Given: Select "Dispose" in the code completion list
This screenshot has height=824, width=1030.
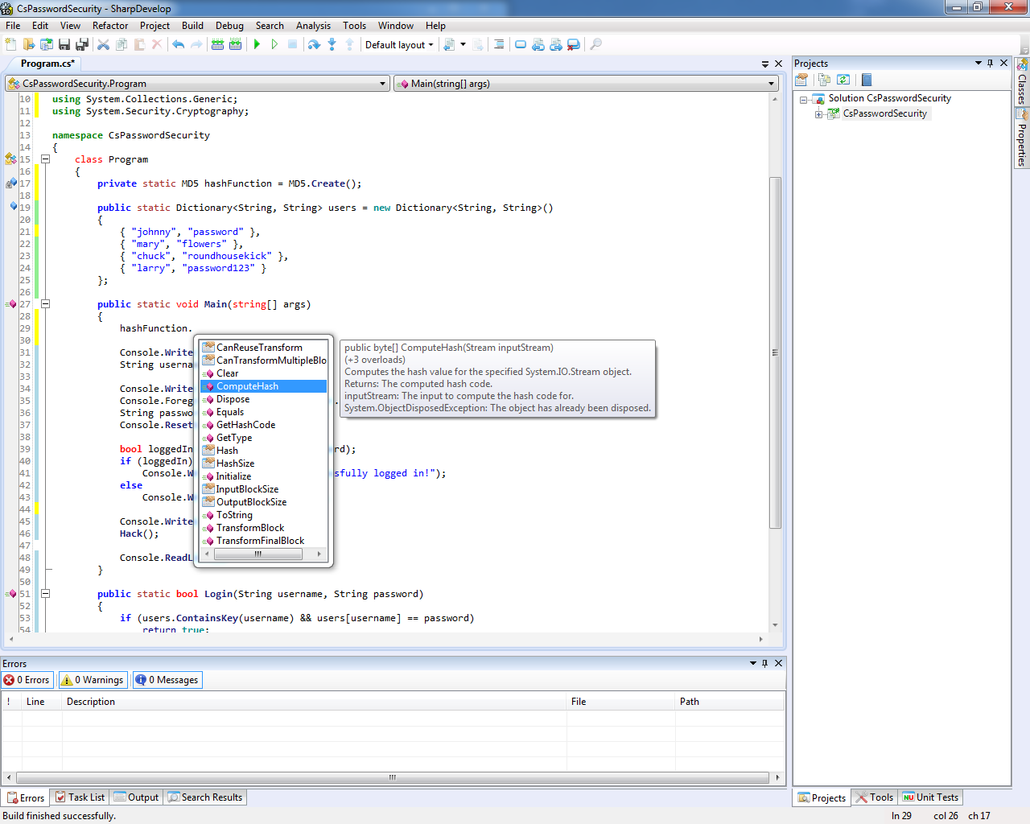Looking at the screenshot, I should point(233,398).
